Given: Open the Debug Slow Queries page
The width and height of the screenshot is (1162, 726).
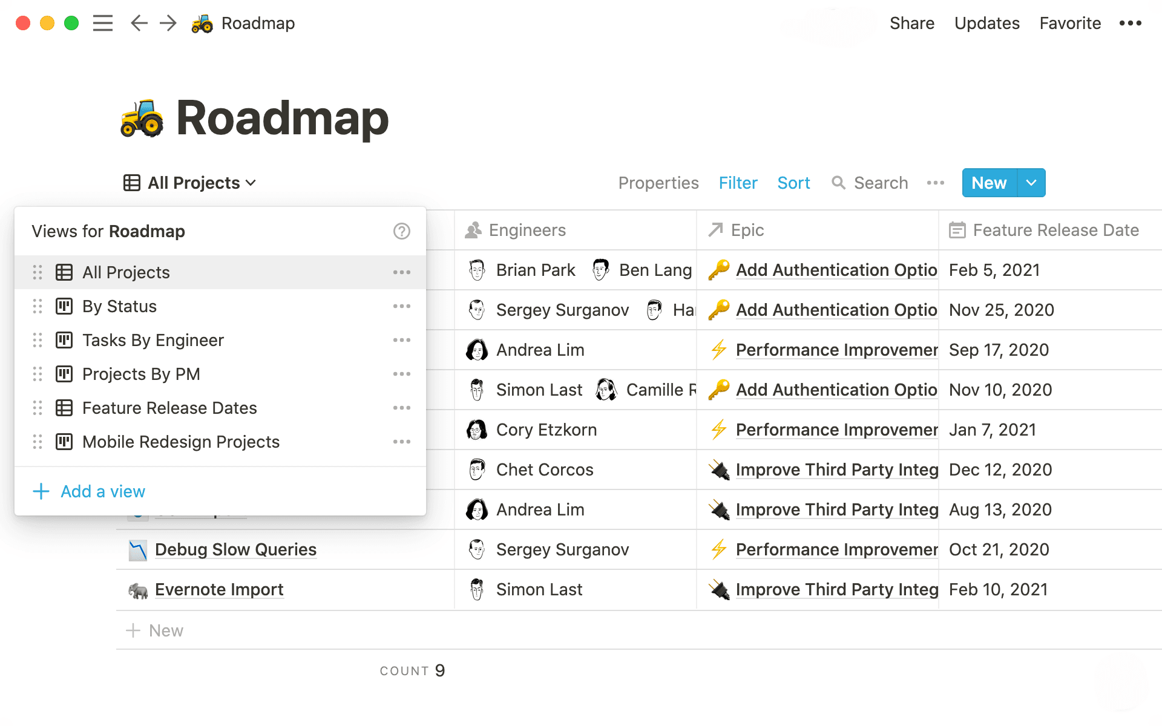Looking at the screenshot, I should click(x=235, y=549).
